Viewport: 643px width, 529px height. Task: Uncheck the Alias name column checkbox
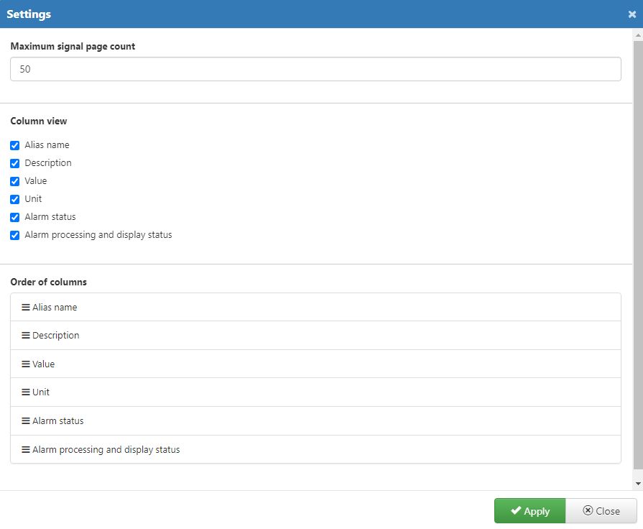[x=15, y=145]
